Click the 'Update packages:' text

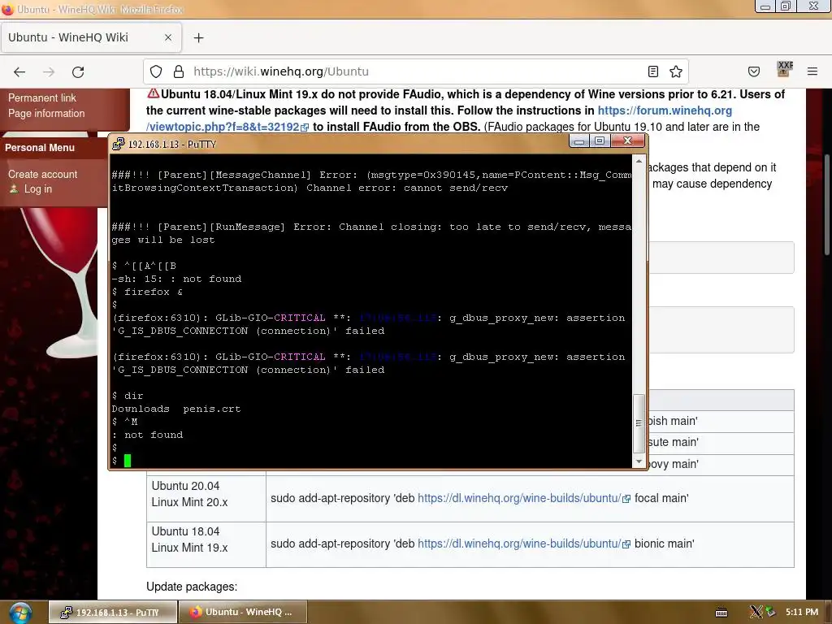[192, 587]
